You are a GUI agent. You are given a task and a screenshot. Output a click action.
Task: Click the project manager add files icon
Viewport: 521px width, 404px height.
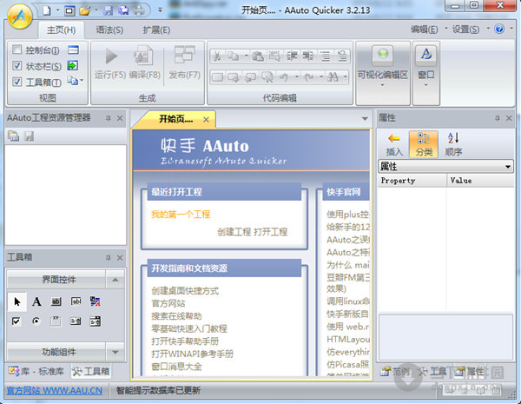point(14,136)
